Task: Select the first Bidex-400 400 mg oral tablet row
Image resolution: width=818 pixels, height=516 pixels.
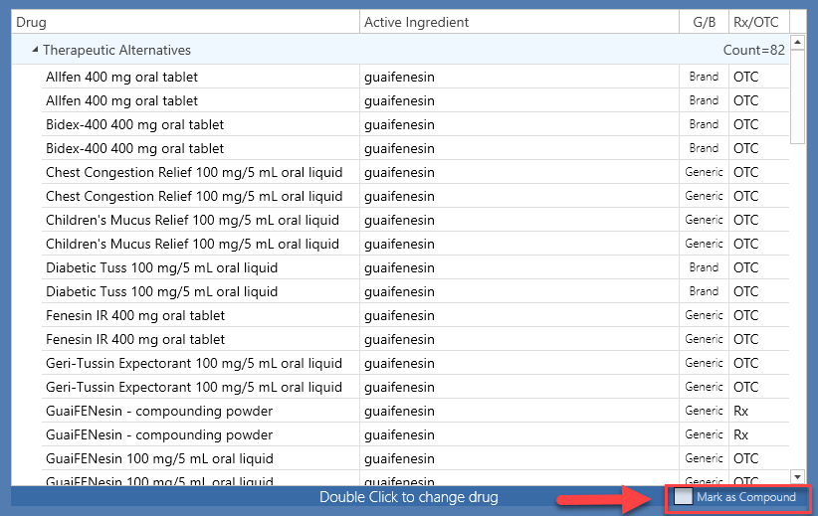Action: 415,124
